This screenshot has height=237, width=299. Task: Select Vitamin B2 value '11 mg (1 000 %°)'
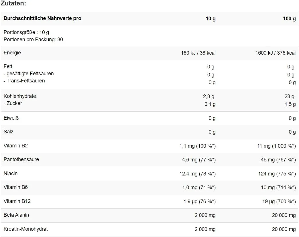[276, 146]
